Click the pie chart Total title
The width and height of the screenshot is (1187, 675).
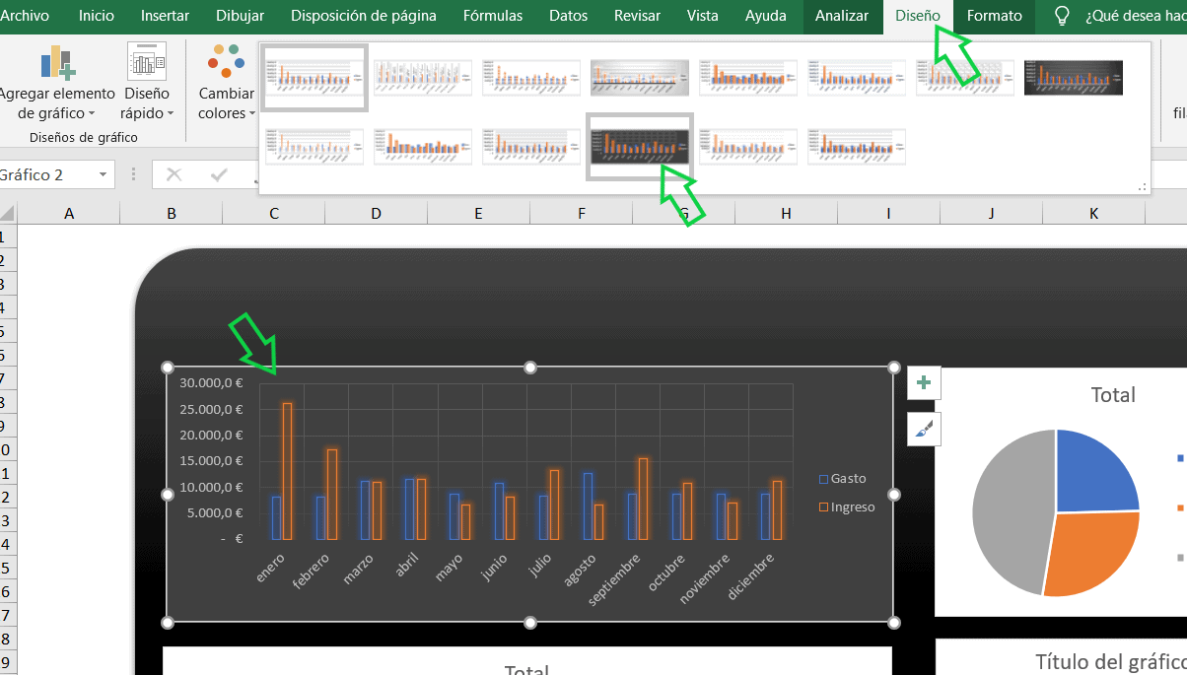1113,395
